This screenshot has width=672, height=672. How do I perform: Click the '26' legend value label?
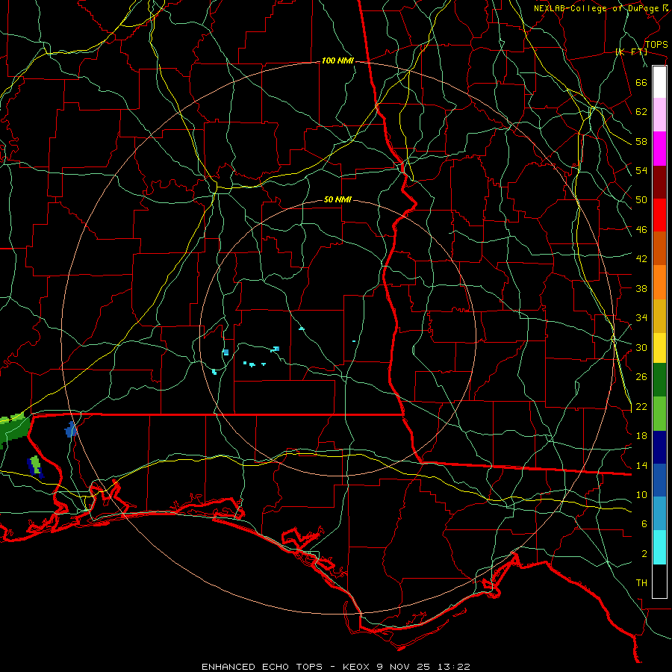pos(641,377)
